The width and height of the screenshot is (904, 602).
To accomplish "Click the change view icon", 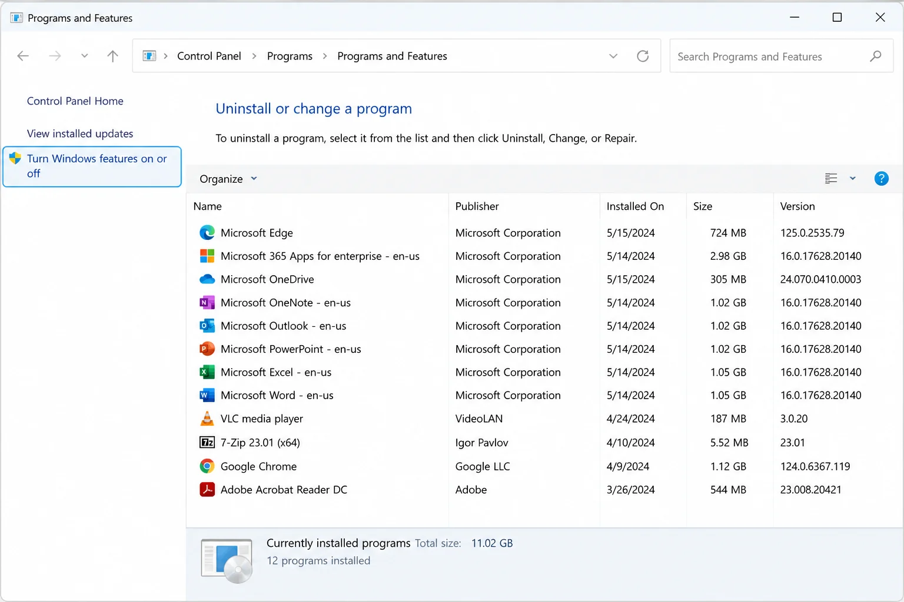I will [831, 179].
